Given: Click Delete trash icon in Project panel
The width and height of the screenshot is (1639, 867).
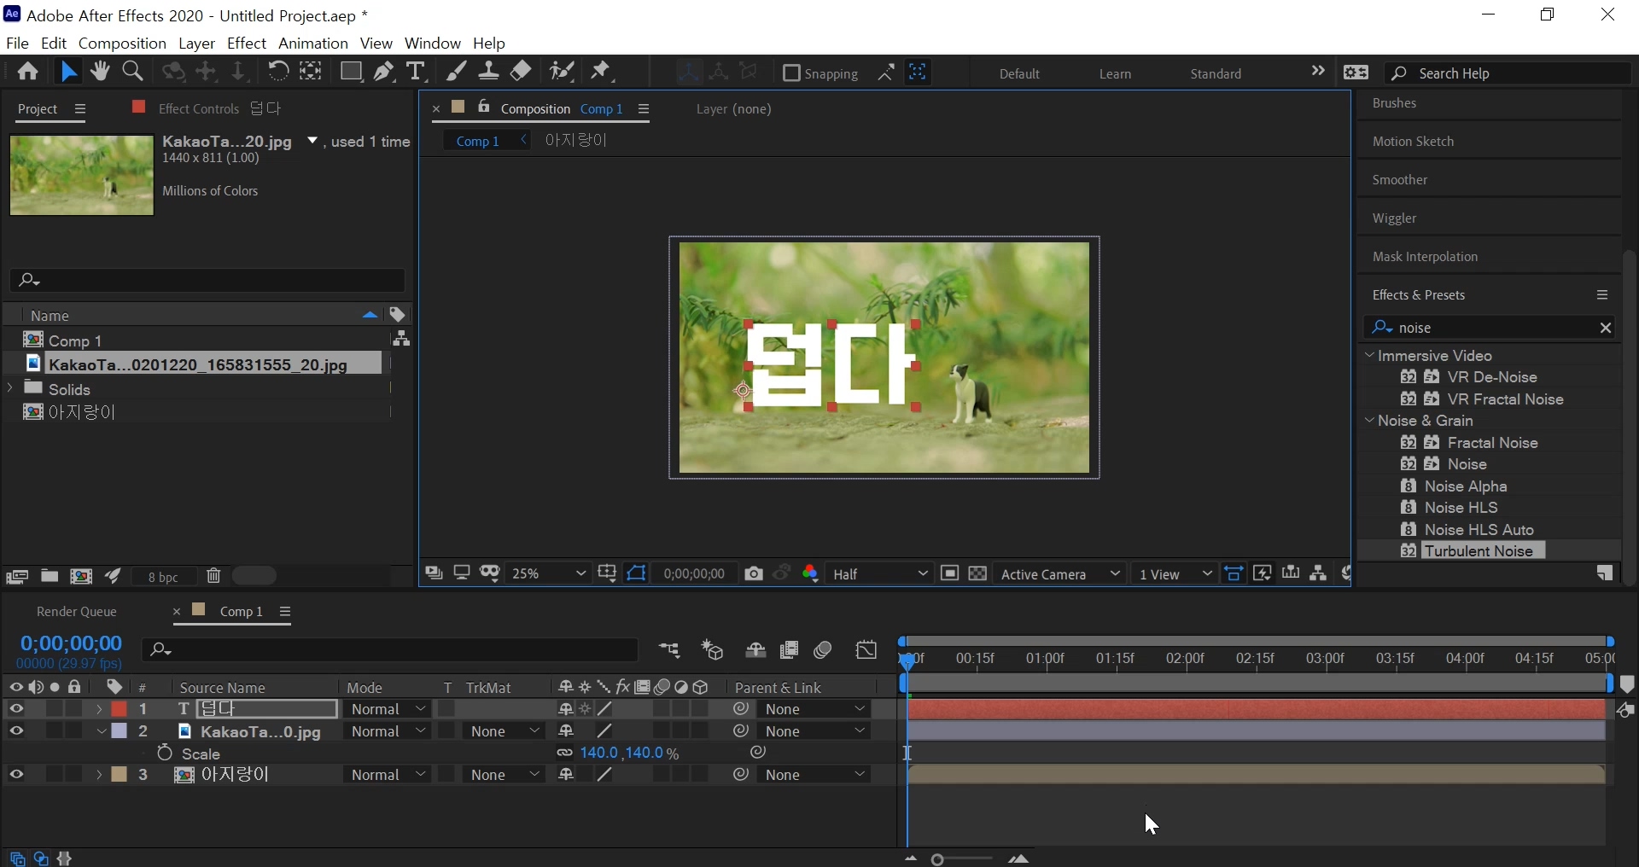Looking at the screenshot, I should coord(213,576).
